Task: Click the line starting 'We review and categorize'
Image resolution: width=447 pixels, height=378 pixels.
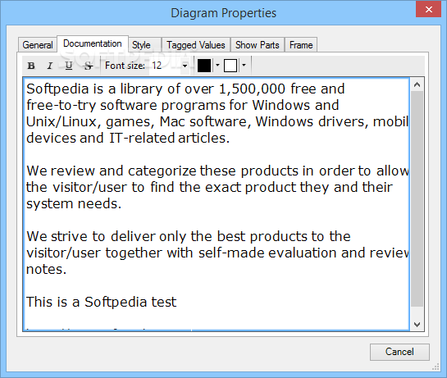Action: [x=217, y=171]
